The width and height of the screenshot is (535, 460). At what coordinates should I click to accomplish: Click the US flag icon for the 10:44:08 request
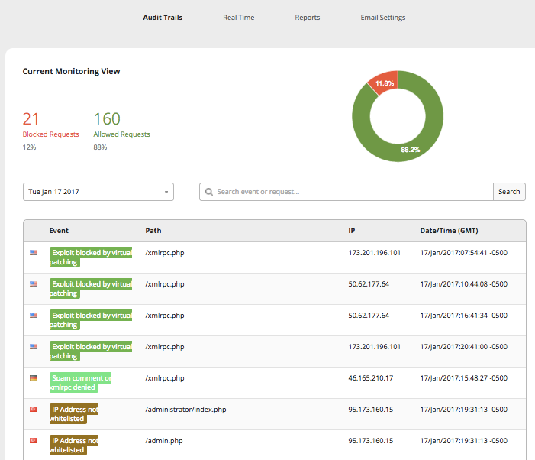(34, 283)
